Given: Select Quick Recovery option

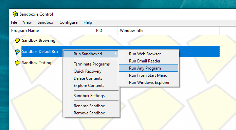Looking at the screenshot, I should [x=91, y=71].
